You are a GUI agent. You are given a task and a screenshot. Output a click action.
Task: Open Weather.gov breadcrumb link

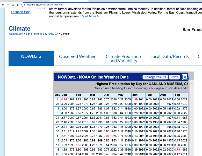point(16,34)
